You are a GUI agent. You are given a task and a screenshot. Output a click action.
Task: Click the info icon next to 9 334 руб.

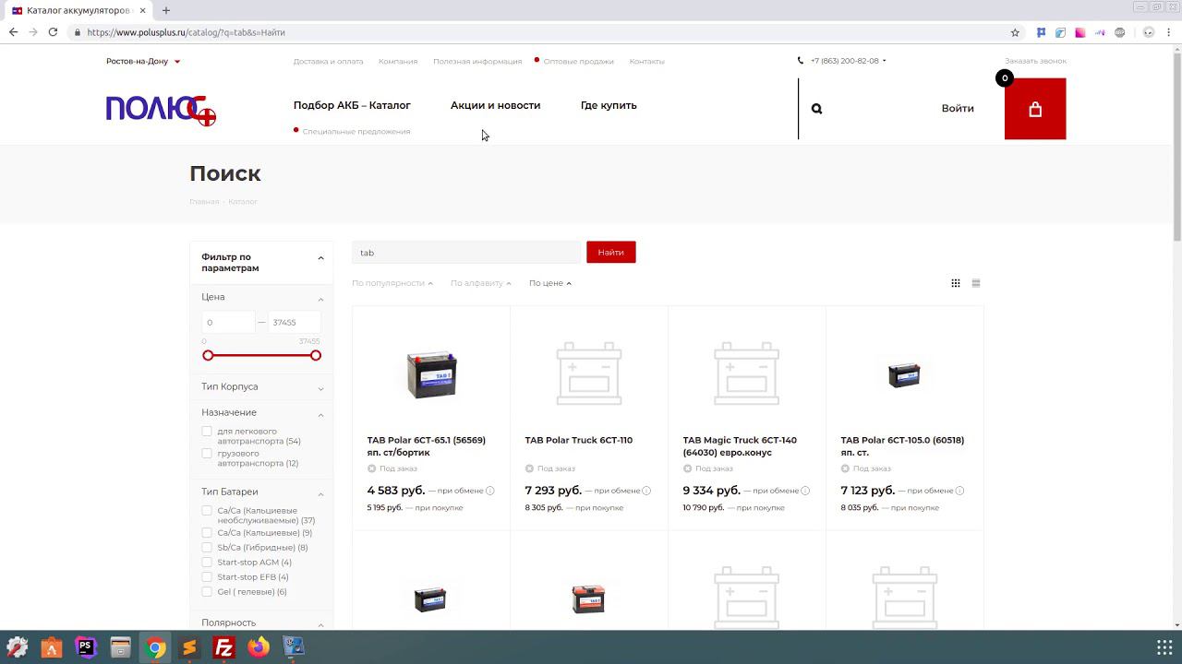coord(805,491)
